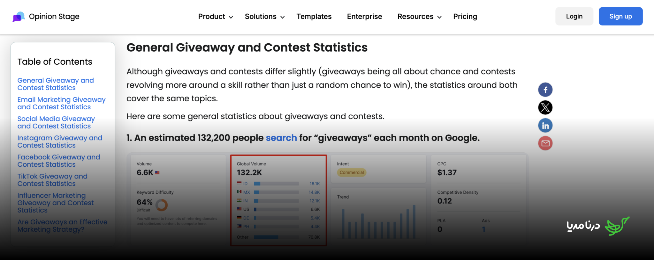Expand the Solutions dropdown menu
This screenshot has height=260, width=654.
(265, 17)
